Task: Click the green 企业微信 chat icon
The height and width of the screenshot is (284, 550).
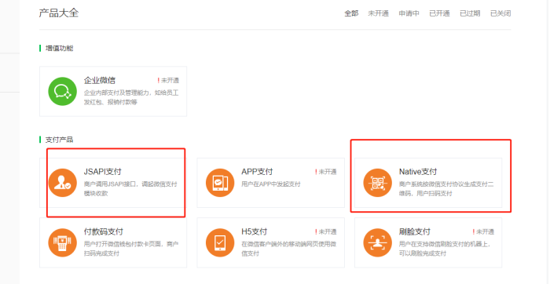Action: [62, 92]
